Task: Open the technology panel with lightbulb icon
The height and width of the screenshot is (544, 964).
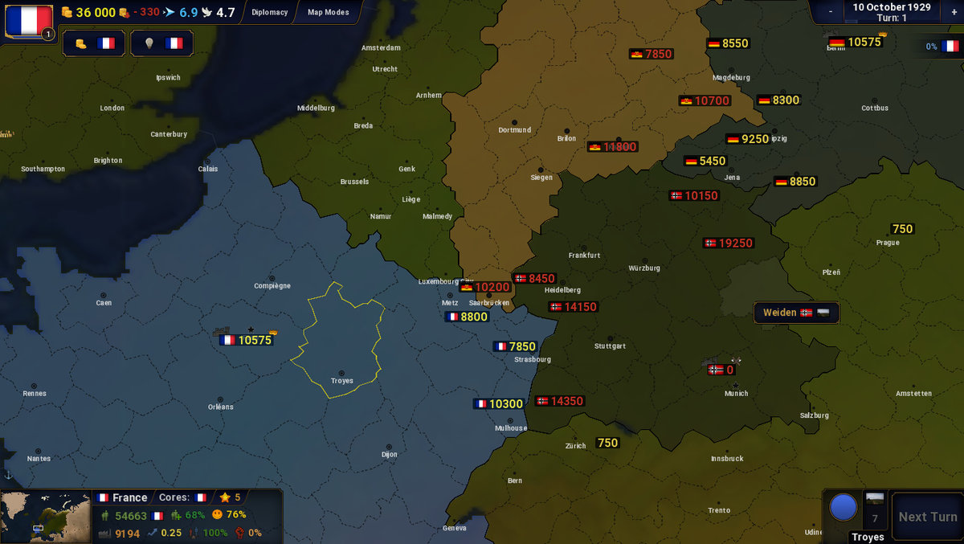Action: point(162,43)
